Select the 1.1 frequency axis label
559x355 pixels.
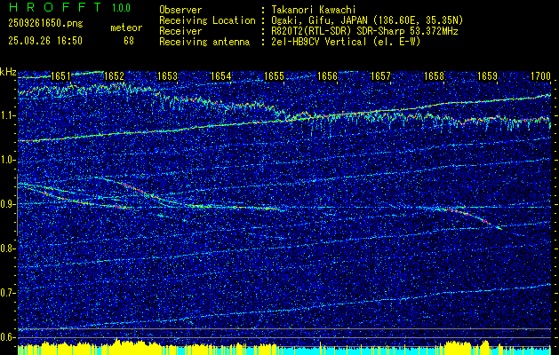(x=8, y=115)
